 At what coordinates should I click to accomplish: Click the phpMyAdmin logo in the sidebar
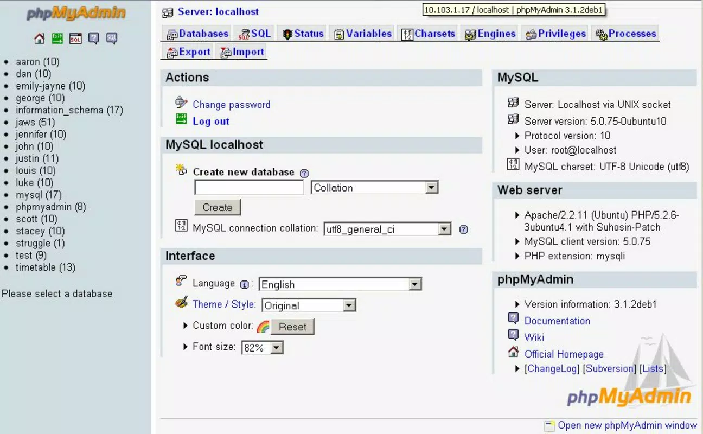(76, 14)
